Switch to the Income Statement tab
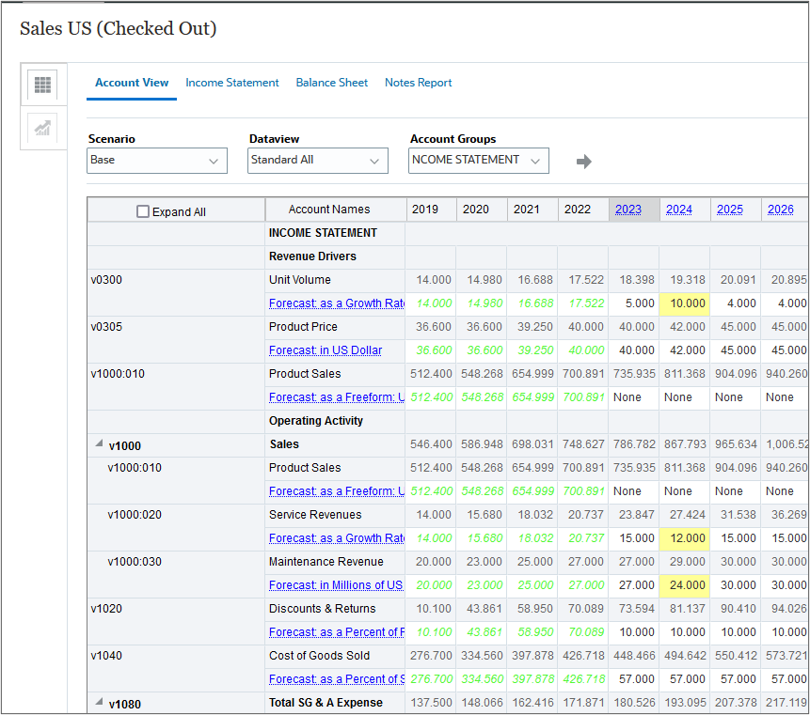Screen dimensions: 810x715 [231, 83]
